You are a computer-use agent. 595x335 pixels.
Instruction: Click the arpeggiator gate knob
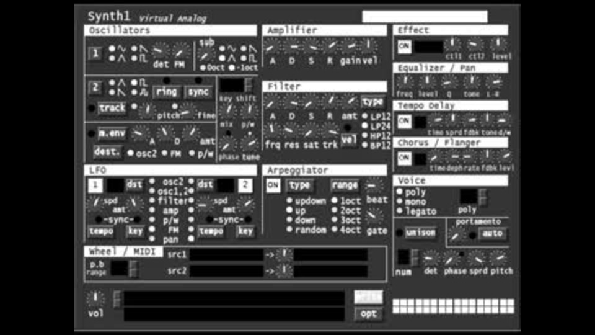375,216
